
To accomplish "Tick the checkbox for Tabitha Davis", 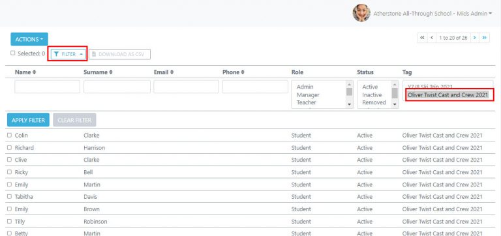I will click(9, 197).
